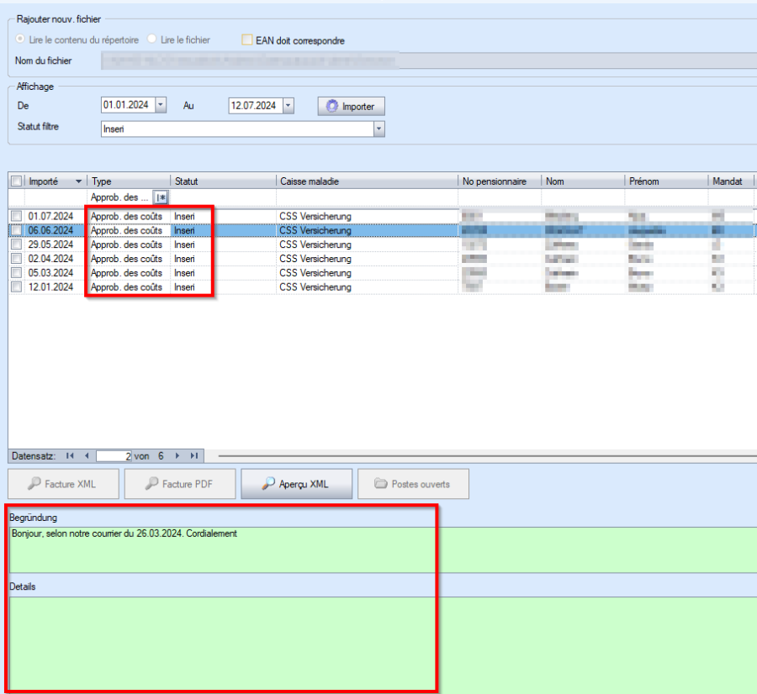Open the 'Au' date picker dropdown arrow
The height and width of the screenshot is (694, 757).
point(289,106)
